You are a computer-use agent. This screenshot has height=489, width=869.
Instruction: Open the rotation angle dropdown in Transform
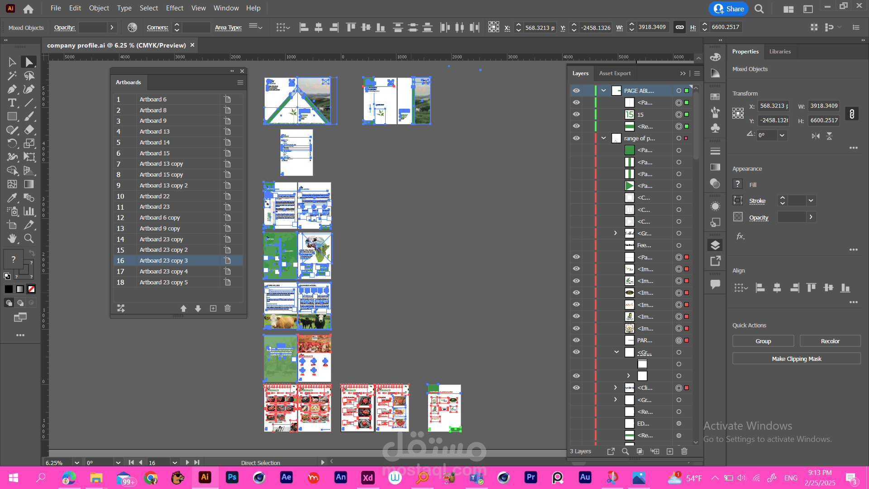tap(782, 135)
